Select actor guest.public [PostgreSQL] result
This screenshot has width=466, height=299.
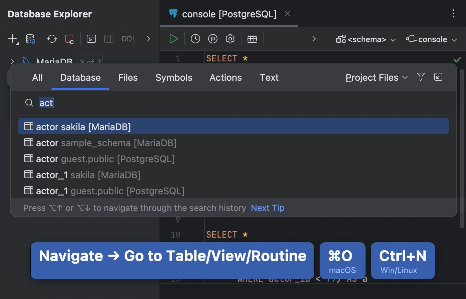tap(105, 159)
